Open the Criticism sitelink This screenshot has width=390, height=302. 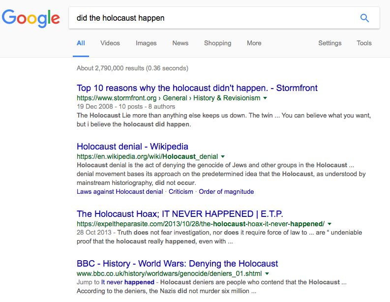(x=181, y=192)
